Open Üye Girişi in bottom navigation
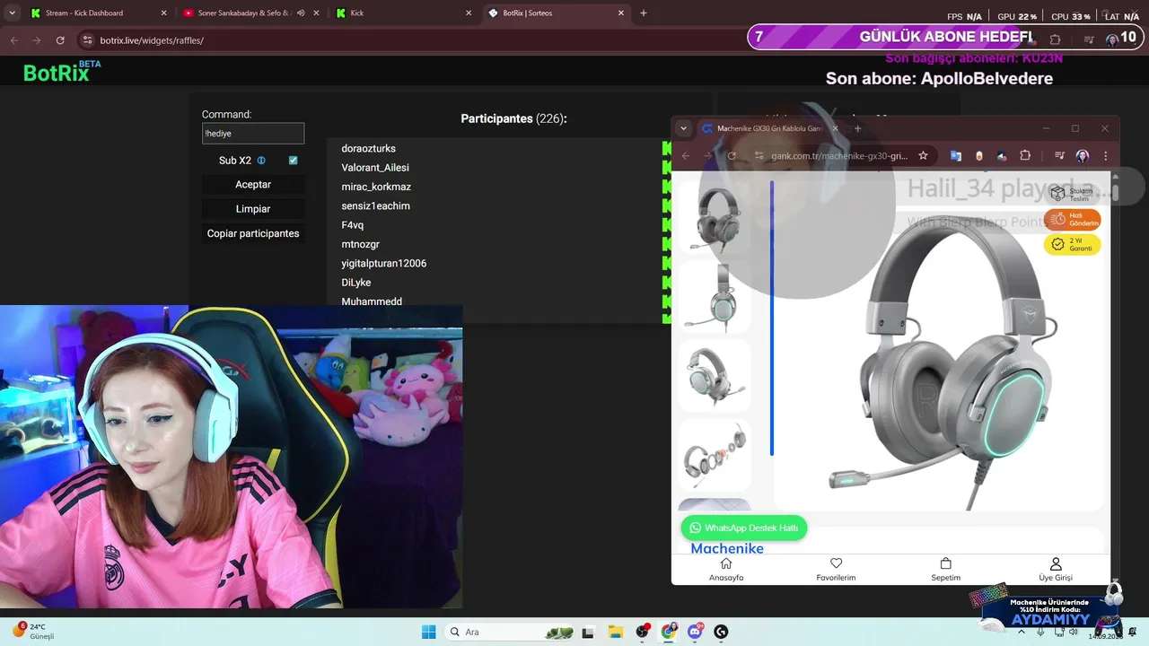 (x=1056, y=570)
